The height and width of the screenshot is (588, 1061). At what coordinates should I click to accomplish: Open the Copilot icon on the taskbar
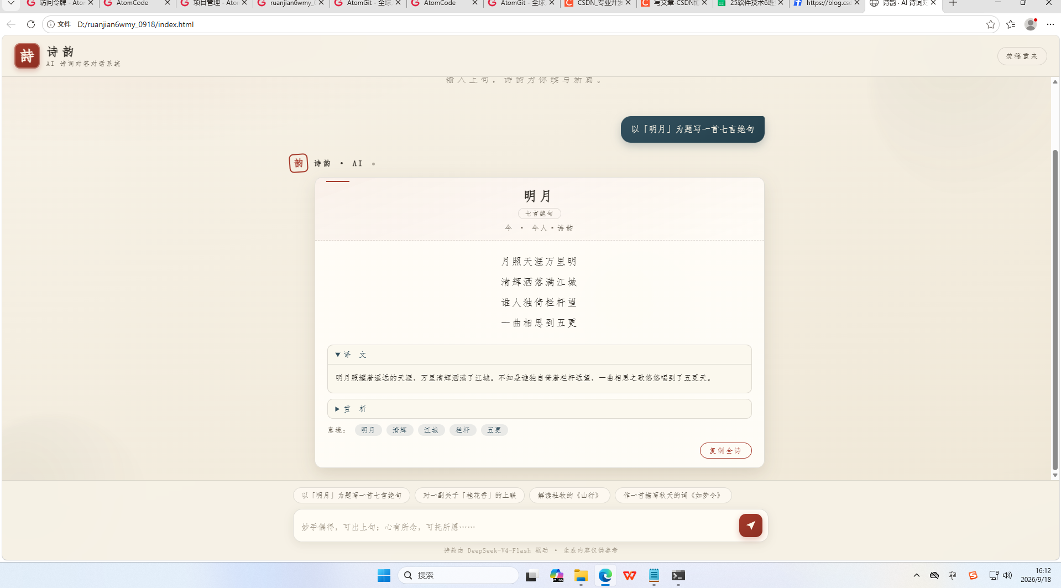(x=556, y=575)
